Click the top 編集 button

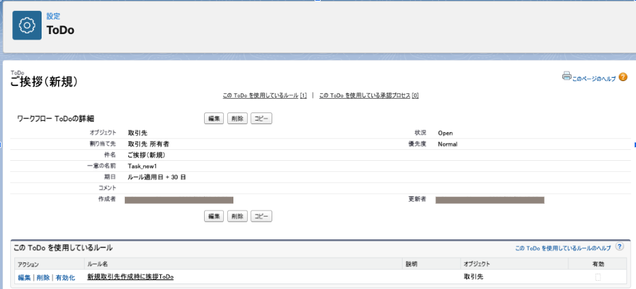coord(214,119)
